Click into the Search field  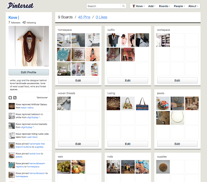103,6
